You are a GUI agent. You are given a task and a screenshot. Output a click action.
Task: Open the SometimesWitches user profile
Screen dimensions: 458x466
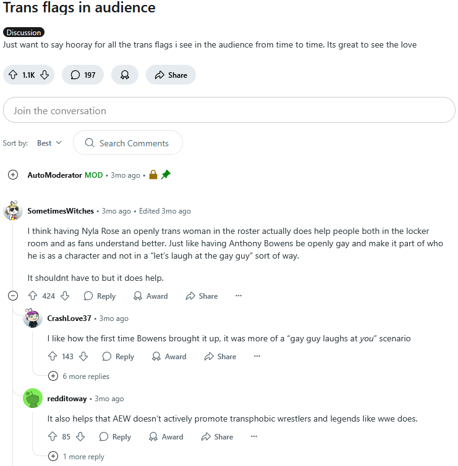coord(61,210)
